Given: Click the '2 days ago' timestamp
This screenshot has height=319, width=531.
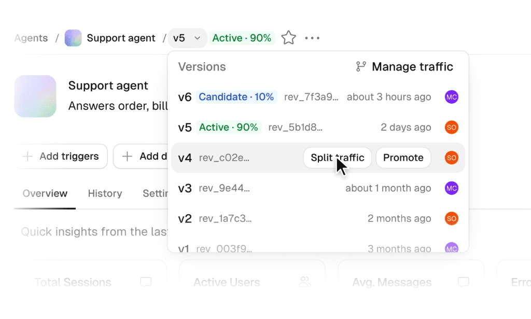Looking at the screenshot, I should 406,128.
